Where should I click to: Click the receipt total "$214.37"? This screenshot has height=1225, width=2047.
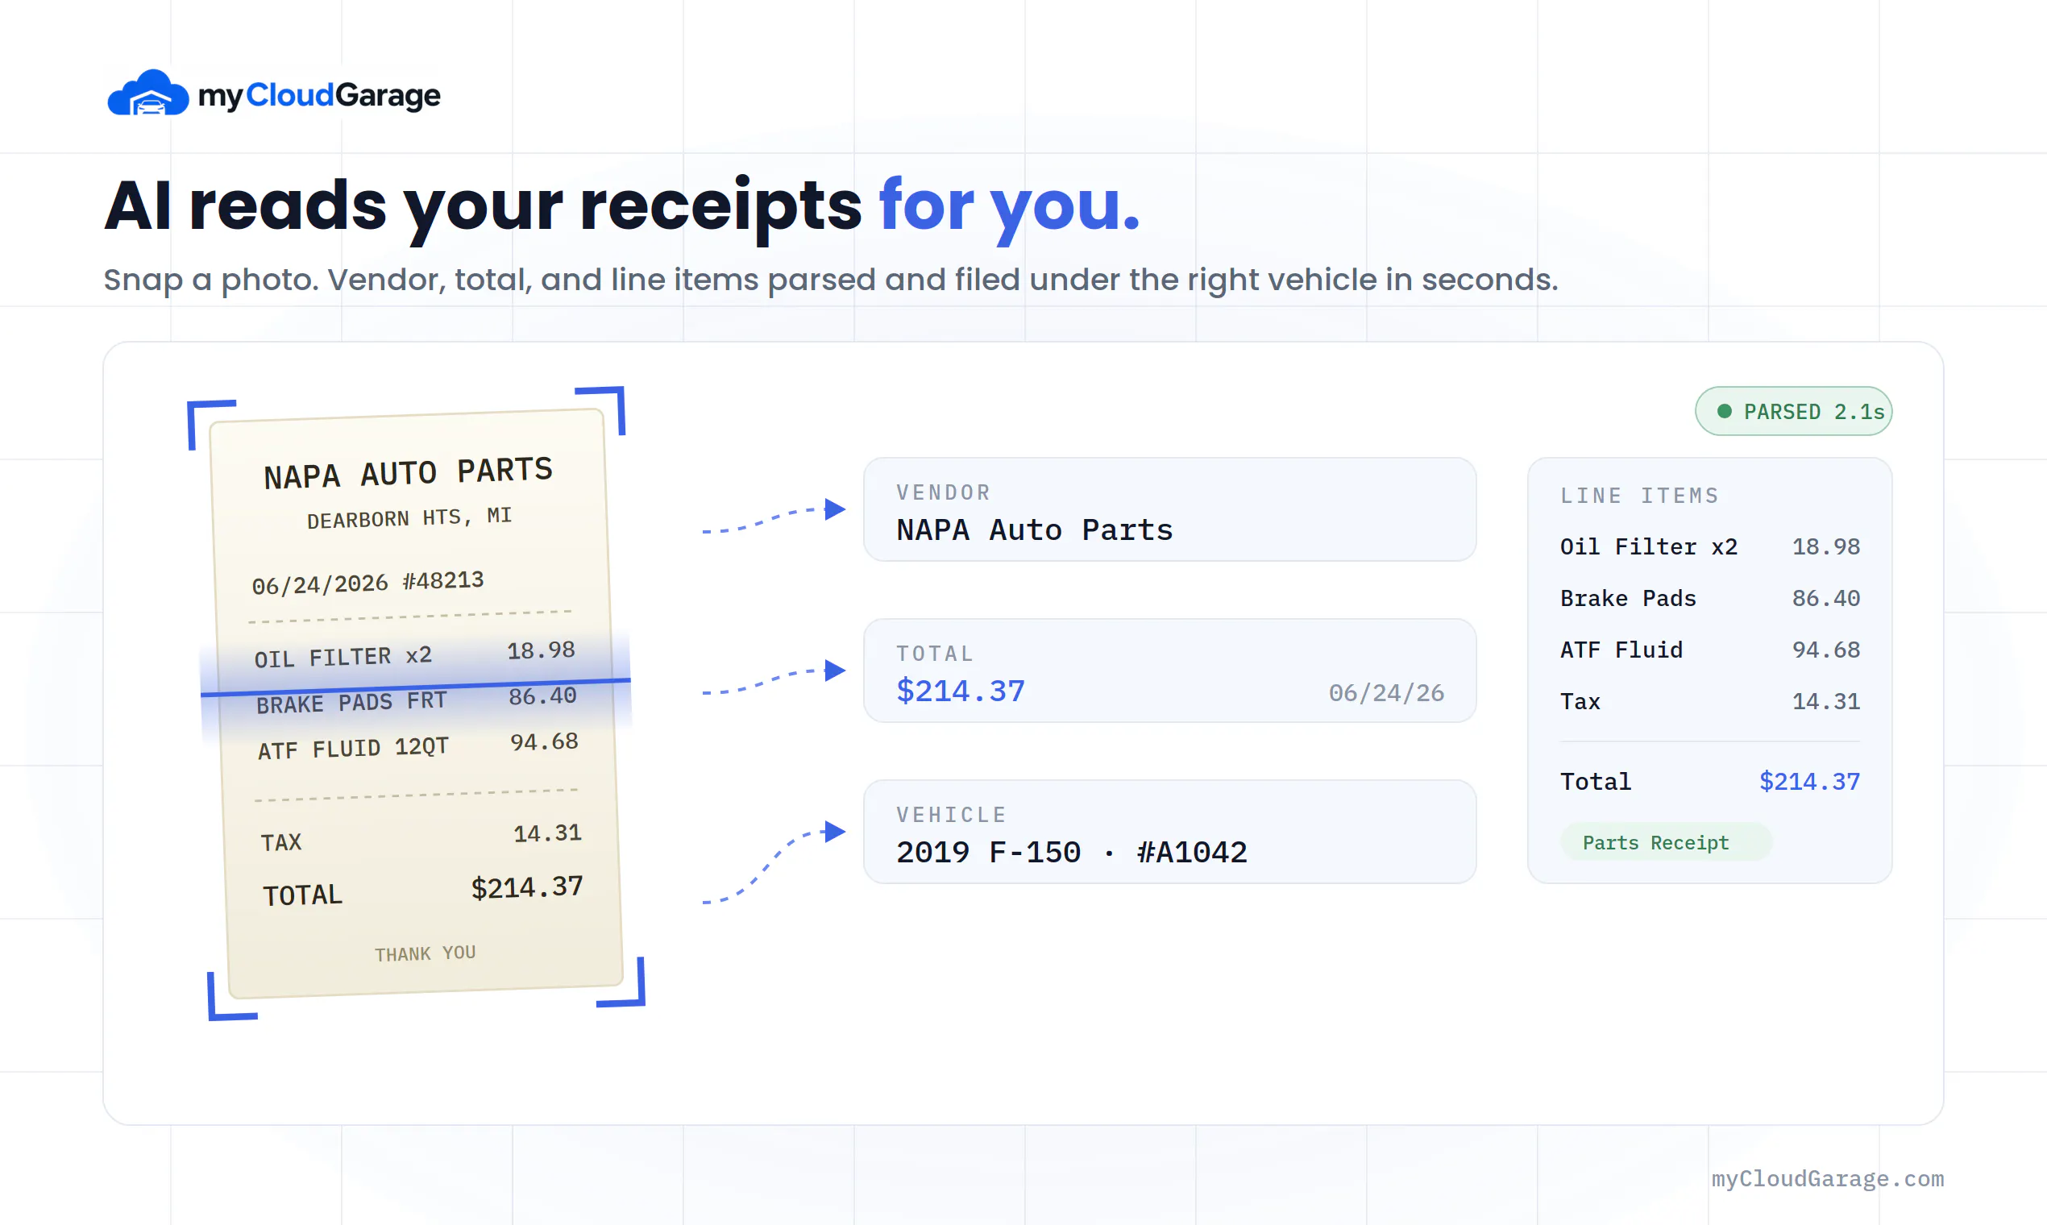(526, 887)
